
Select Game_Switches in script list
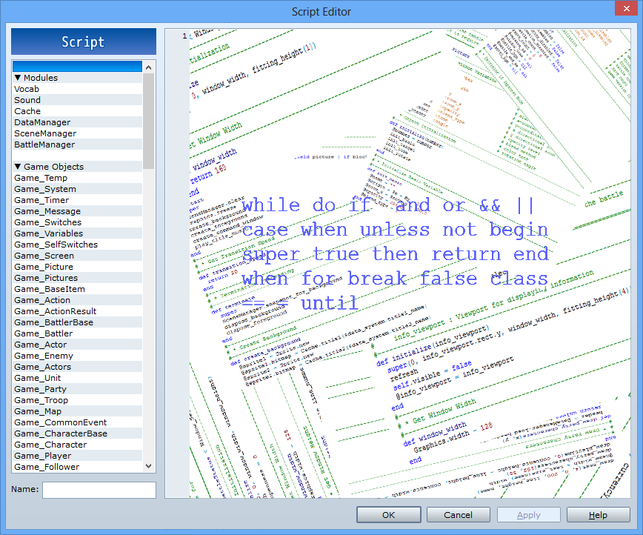(78, 222)
